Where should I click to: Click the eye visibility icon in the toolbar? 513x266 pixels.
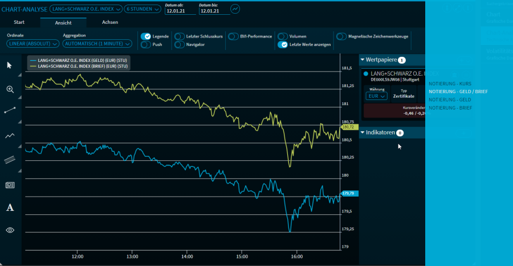[10, 230]
